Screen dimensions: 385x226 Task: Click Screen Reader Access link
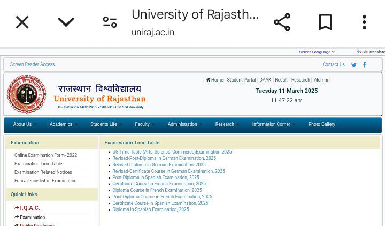[x=32, y=64]
